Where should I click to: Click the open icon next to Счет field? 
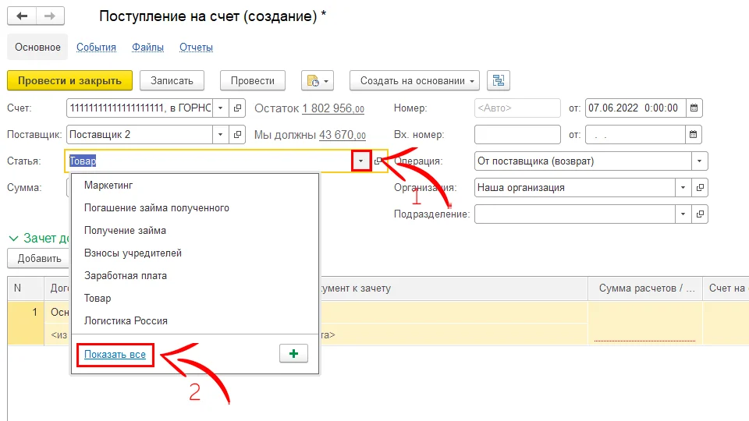tap(239, 108)
